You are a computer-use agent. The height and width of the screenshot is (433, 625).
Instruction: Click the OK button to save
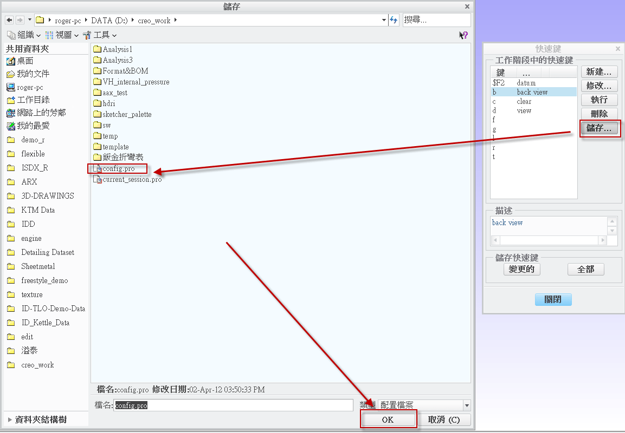pyautogui.click(x=388, y=420)
